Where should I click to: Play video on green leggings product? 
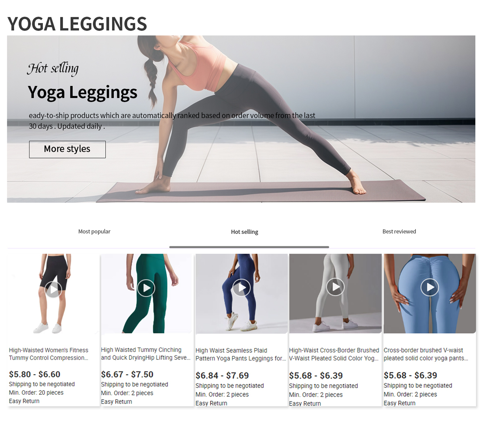pos(146,288)
